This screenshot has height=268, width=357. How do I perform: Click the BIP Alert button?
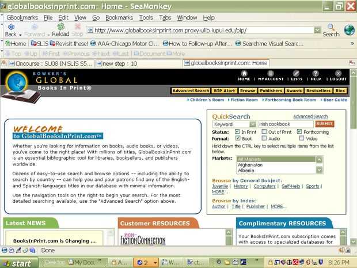click(x=224, y=90)
